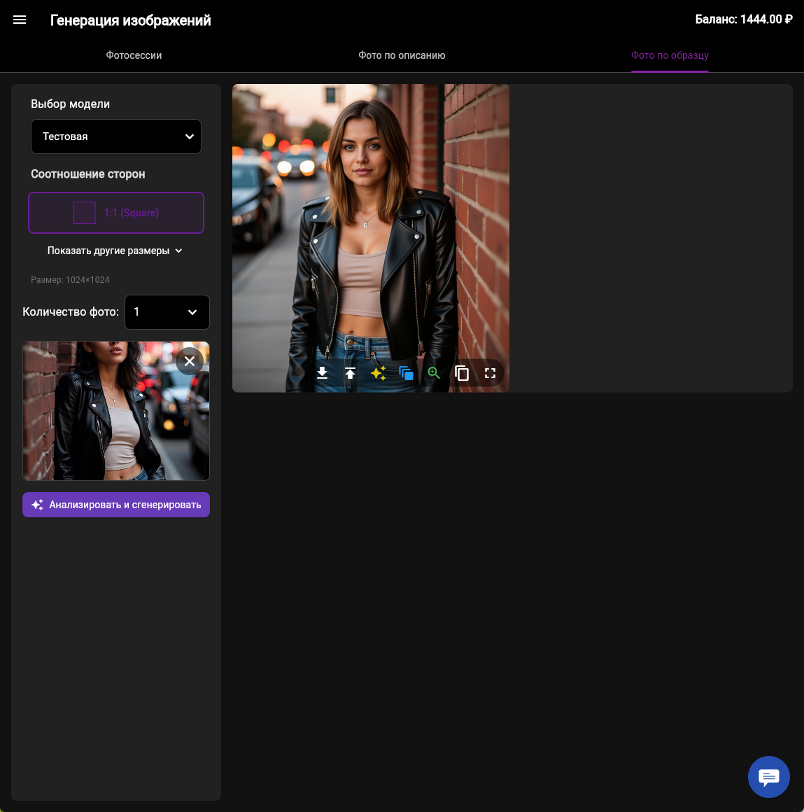Open the hamburger navigation menu
804x812 pixels.
pos(20,20)
